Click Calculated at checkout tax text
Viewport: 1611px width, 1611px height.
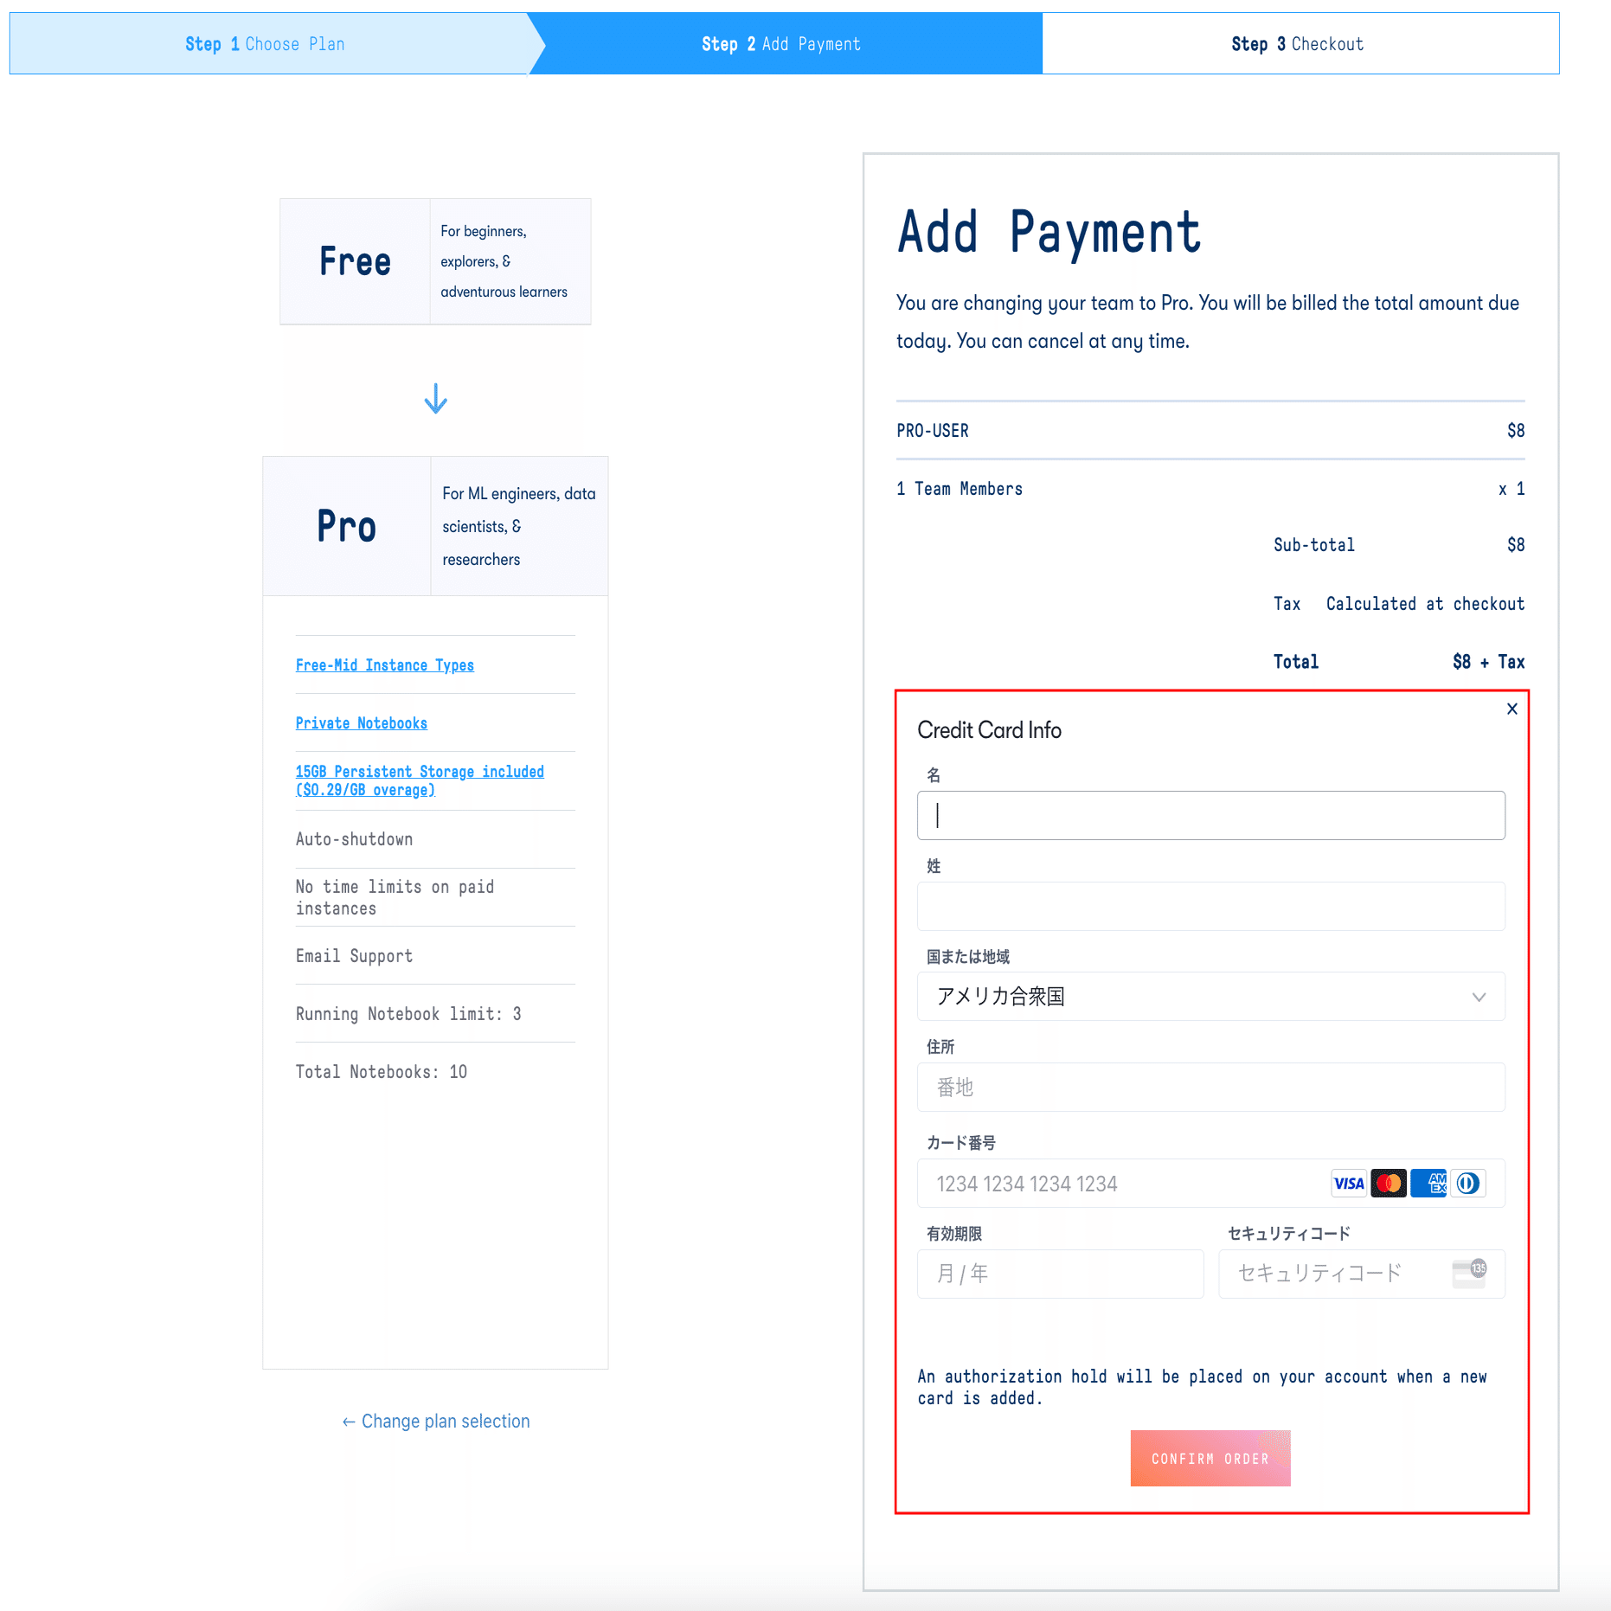[x=1425, y=604]
